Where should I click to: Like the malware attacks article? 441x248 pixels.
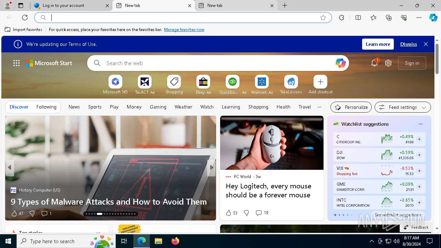click(14, 214)
